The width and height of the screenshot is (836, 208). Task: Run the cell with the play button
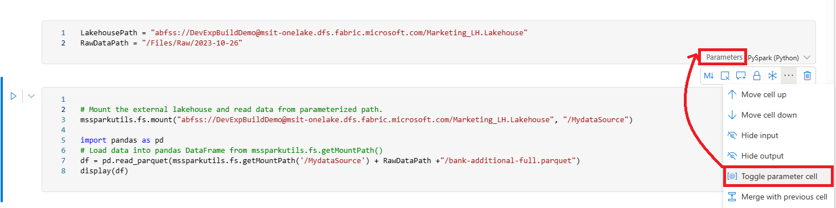coord(13,96)
